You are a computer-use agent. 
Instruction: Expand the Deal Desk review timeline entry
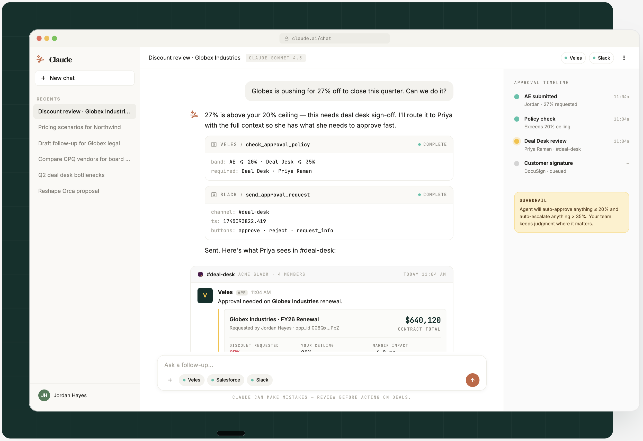[545, 141]
